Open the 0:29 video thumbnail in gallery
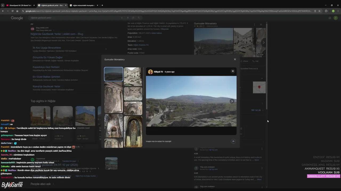Viewport: 341px width, 191px height. (113, 97)
